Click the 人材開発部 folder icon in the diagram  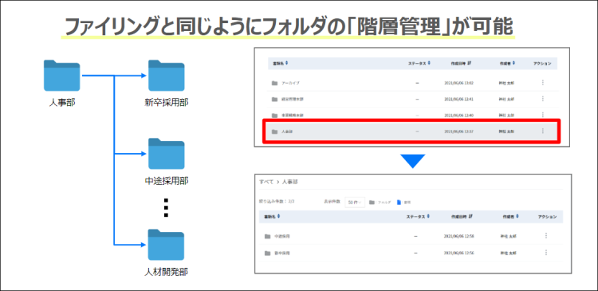(x=167, y=245)
